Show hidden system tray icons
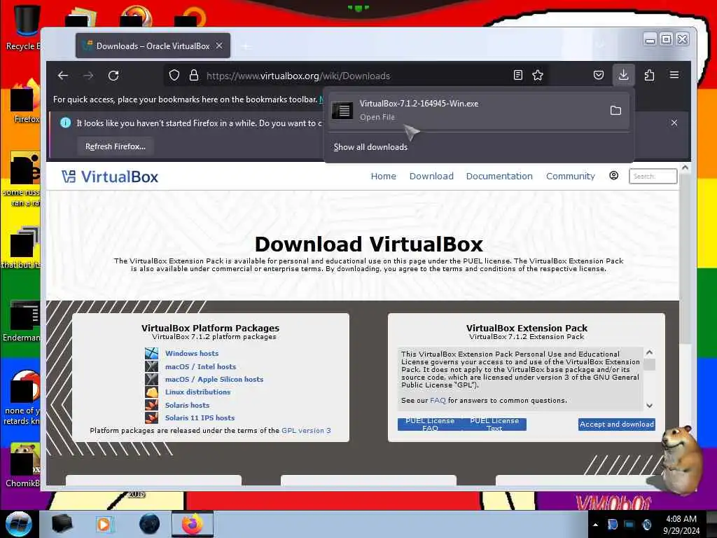The image size is (717, 538). (595, 525)
